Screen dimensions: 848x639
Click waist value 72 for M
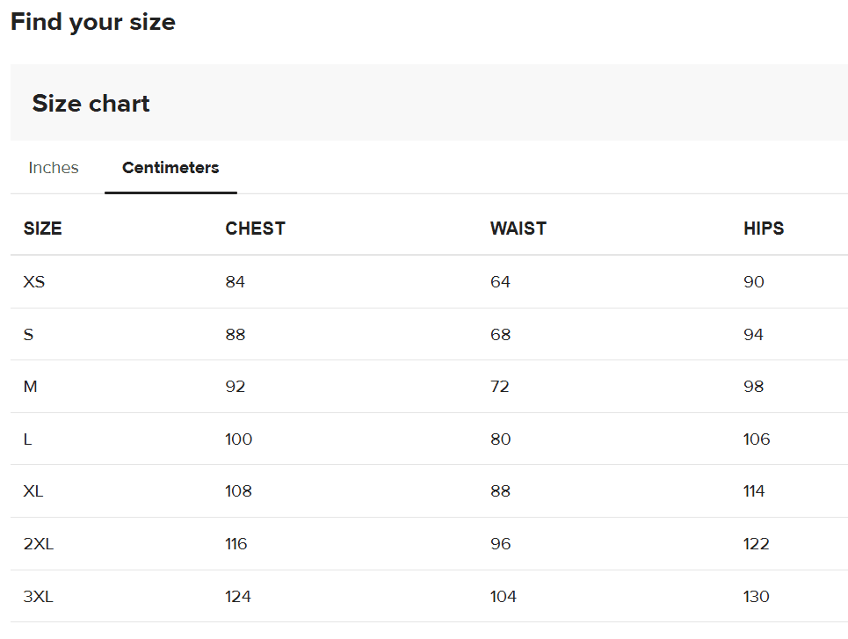[500, 387]
